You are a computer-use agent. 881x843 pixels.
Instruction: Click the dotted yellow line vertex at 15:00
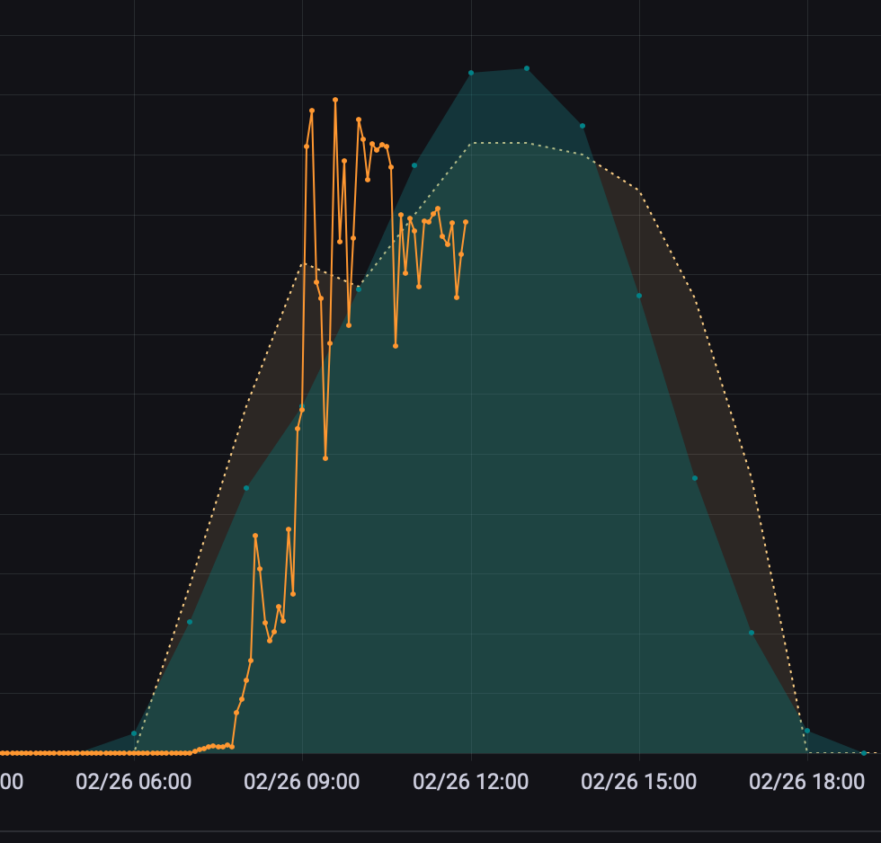coord(639,191)
